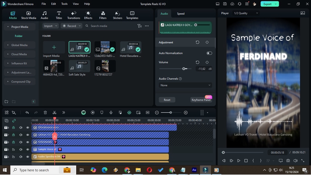Open the Audio library tab
Viewport: 311px width, 175px height.
[44, 15]
